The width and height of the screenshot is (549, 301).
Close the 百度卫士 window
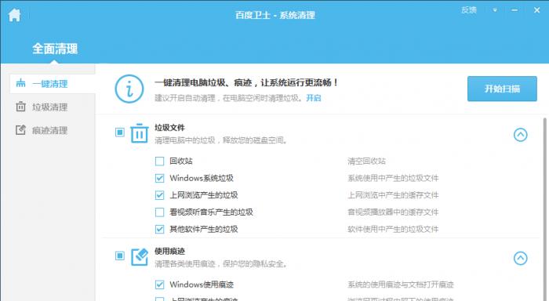click(x=536, y=10)
